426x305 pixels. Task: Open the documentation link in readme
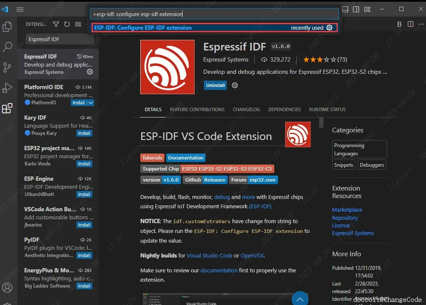tap(219, 271)
